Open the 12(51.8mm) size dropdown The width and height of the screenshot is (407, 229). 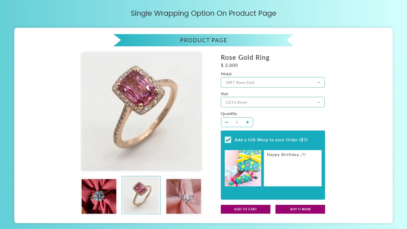273,102
